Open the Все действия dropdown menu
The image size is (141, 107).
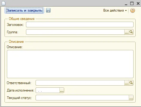click(x=115, y=10)
